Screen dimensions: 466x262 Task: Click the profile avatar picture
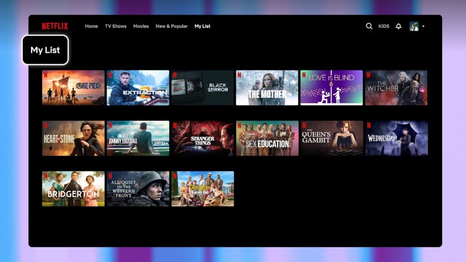(414, 26)
